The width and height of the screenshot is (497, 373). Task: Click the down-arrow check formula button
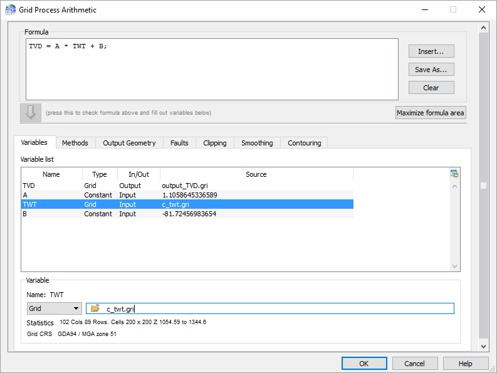[29, 113]
